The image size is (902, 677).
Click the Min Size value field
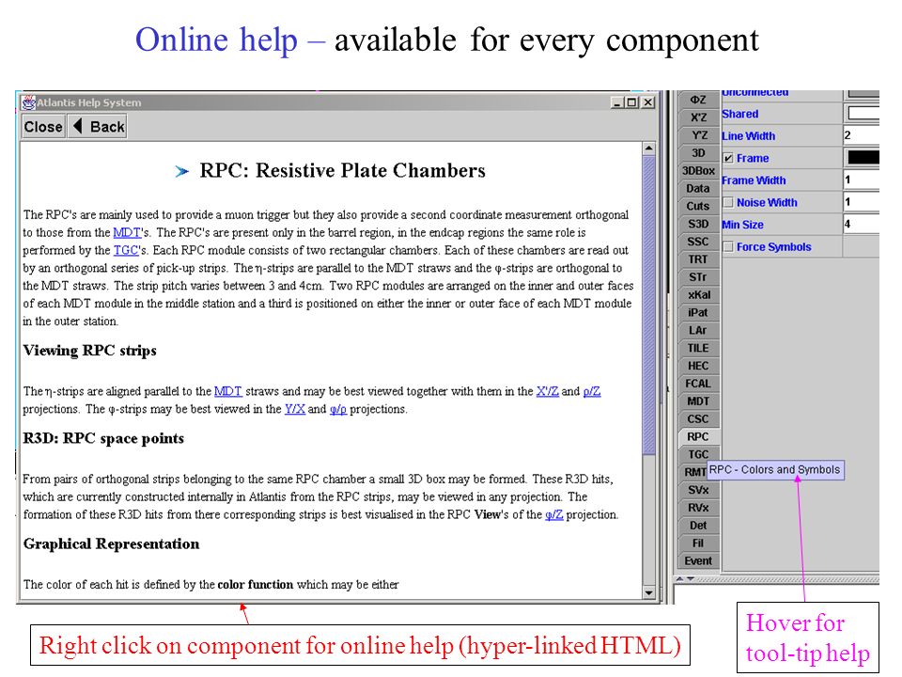point(862,225)
